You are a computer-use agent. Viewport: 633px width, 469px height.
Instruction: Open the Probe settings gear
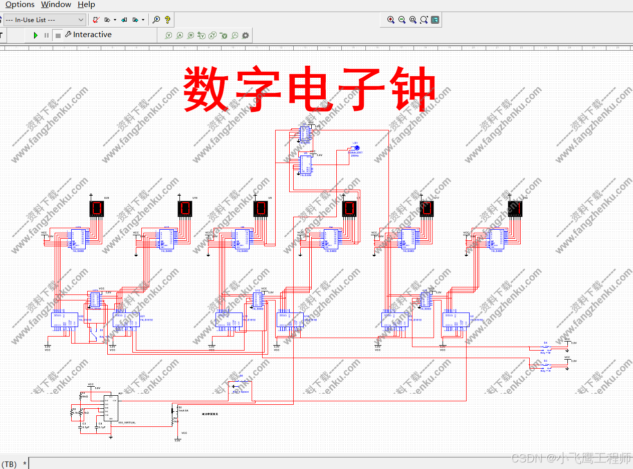tap(245, 35)
